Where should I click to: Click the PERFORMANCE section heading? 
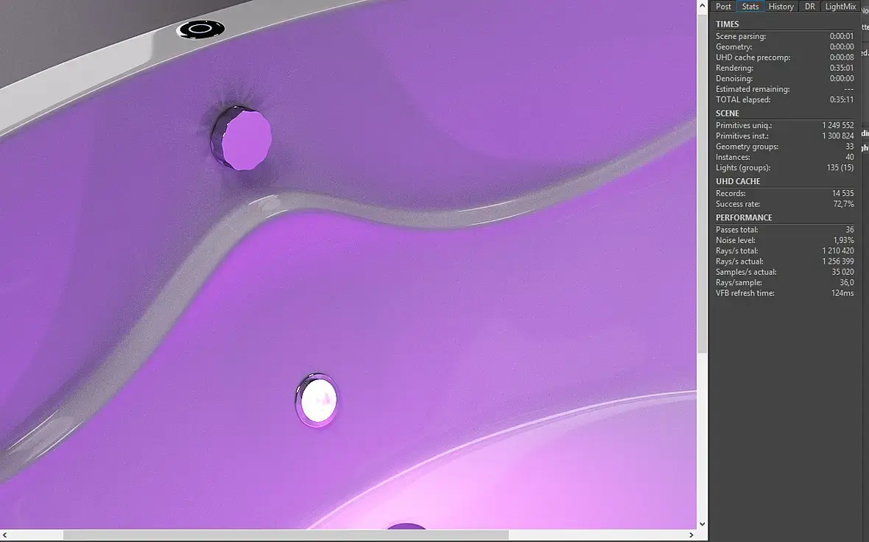point(744,218)
